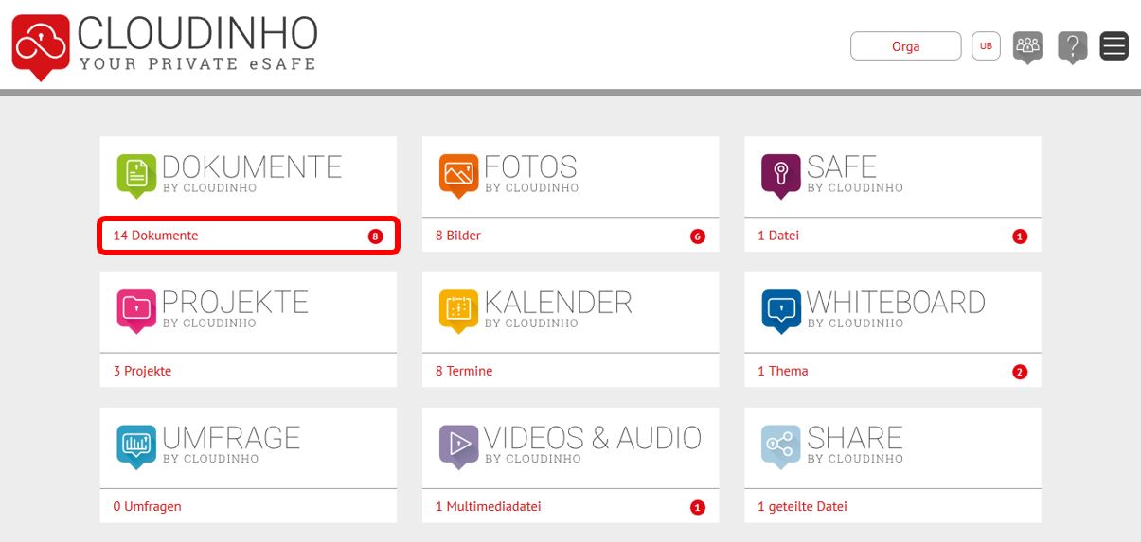Image resolution: width=1141 pixels, height=542 pixels.
Task: Open the 8 Bilder link
Action: pyautogui.click(x=458, y=236)
